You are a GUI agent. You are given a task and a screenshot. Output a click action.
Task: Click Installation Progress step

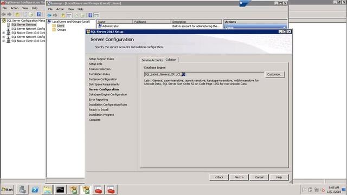(x=101, y=115)
